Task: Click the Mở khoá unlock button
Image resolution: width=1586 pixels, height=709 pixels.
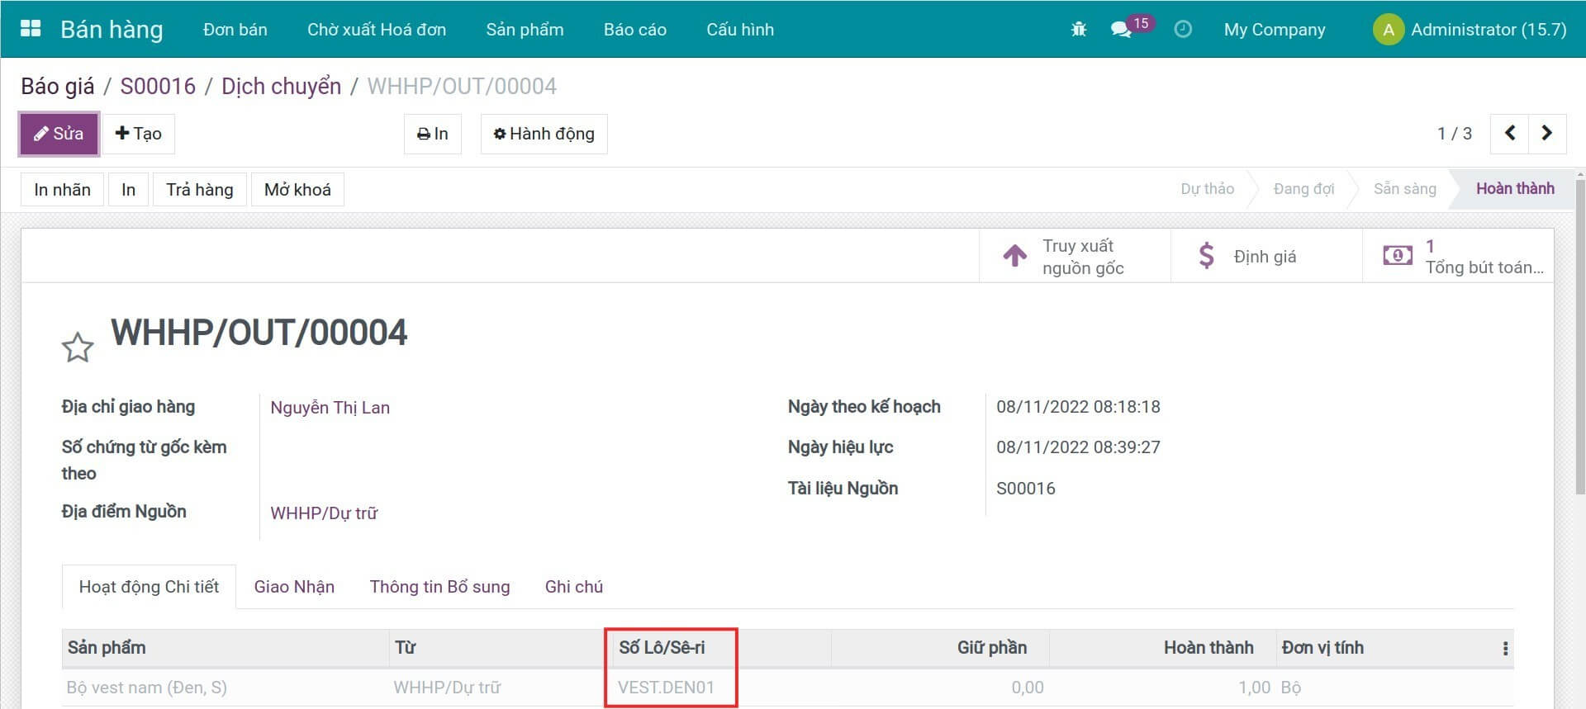Action: pyautogui.click(x=297, y=190)
